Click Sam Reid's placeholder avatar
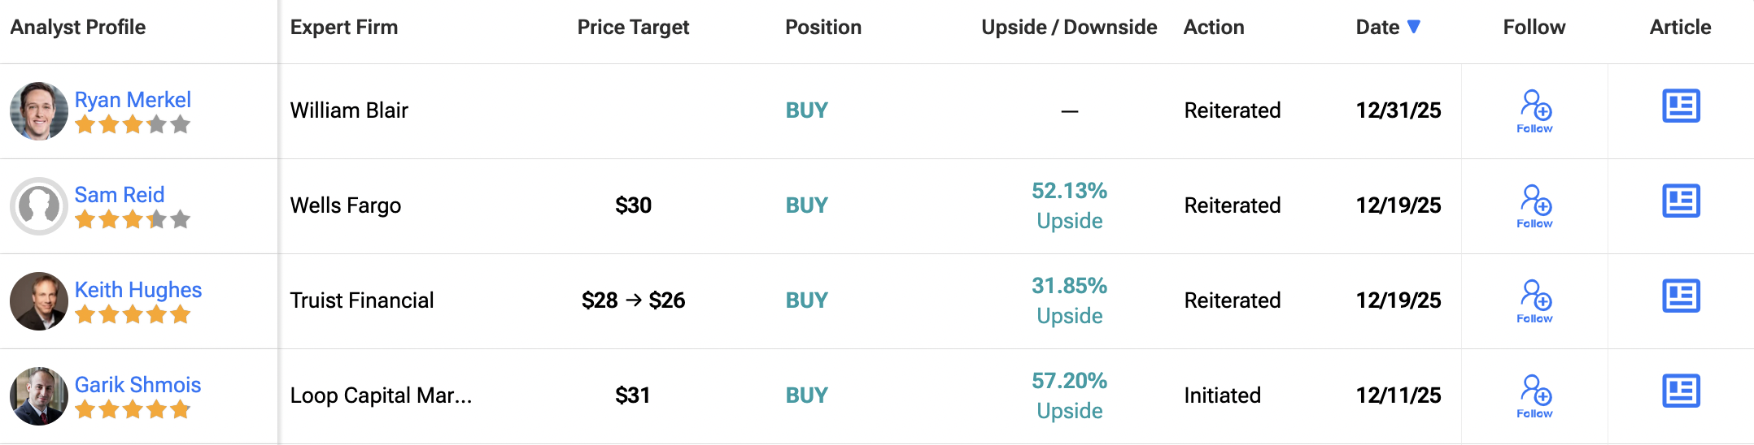This screenshot has width=1754, height=445. point(38,206)
